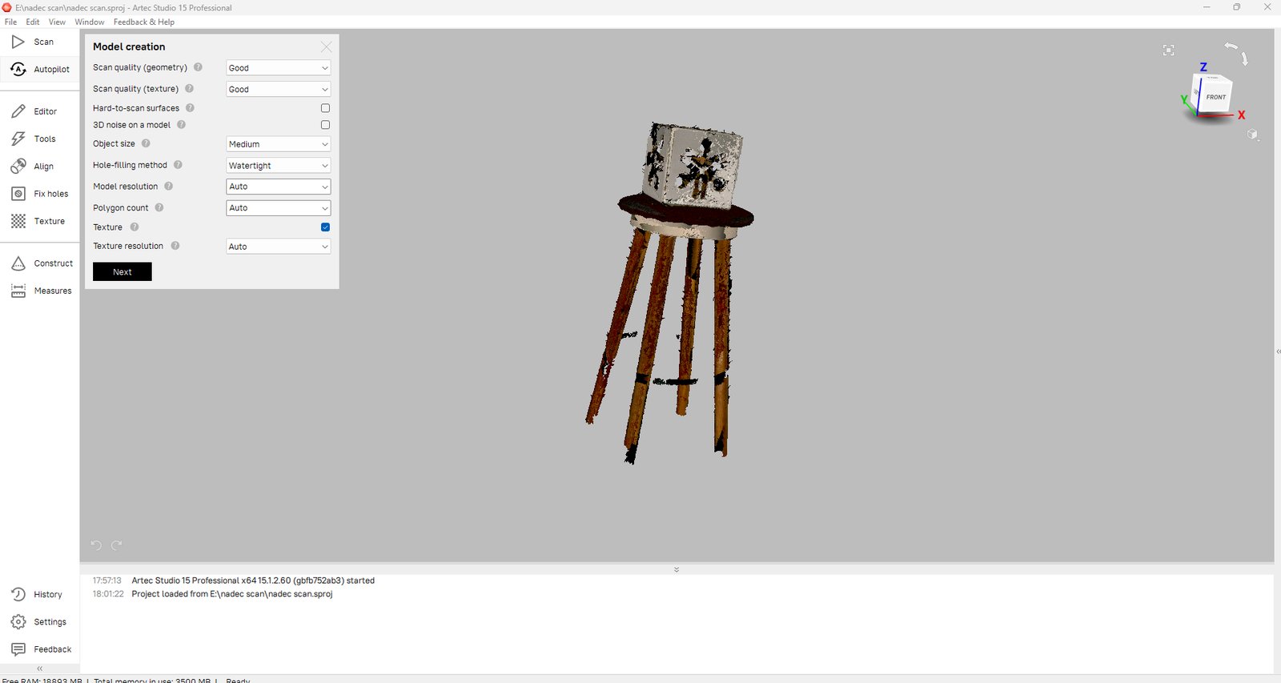This screenshot has height=683, width=1281.
Task: Open Scan quality (texture) dropdown
Action: point(278,89)
